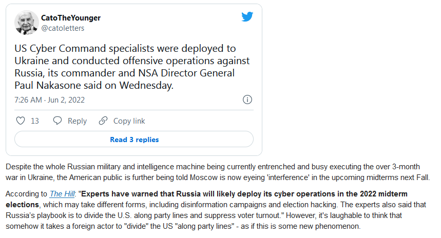Click the paragraph starting 'Despite the whole Russian'
Image resolution: width=441 pixels, height=238 pixels.
pos(218,172)
